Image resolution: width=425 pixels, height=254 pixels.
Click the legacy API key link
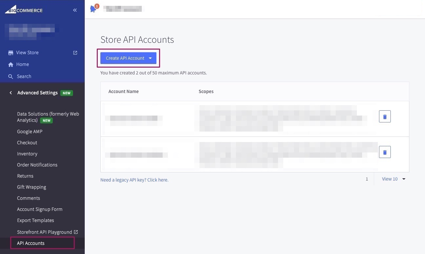tap(134, 180)
